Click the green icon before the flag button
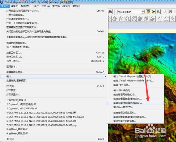The height and width of the screenshot is (142, 176). pyautogui.click(x=158, y=12)
